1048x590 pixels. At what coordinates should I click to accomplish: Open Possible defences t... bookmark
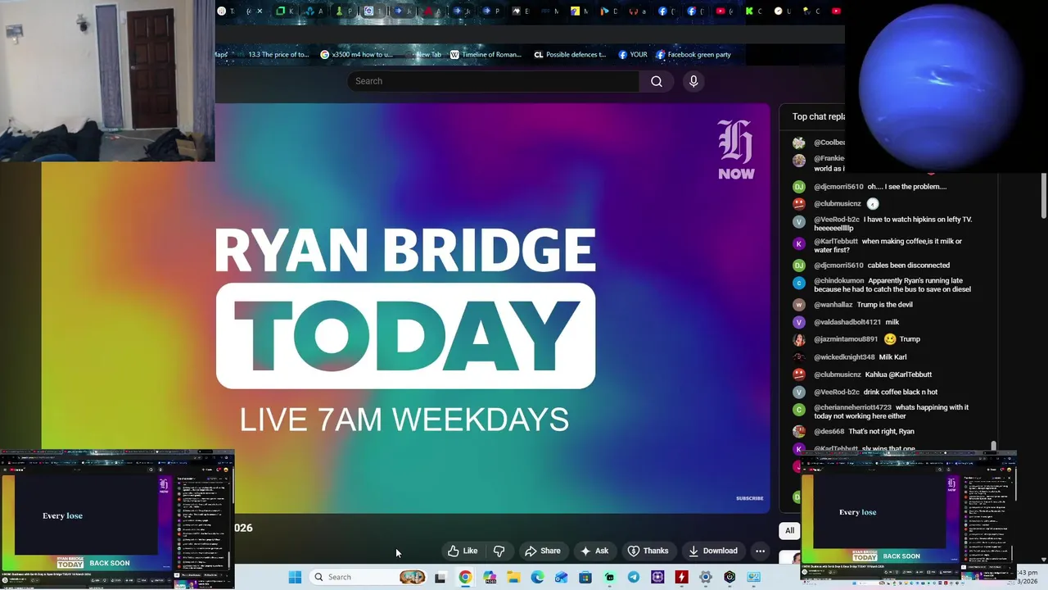[570, 55]
